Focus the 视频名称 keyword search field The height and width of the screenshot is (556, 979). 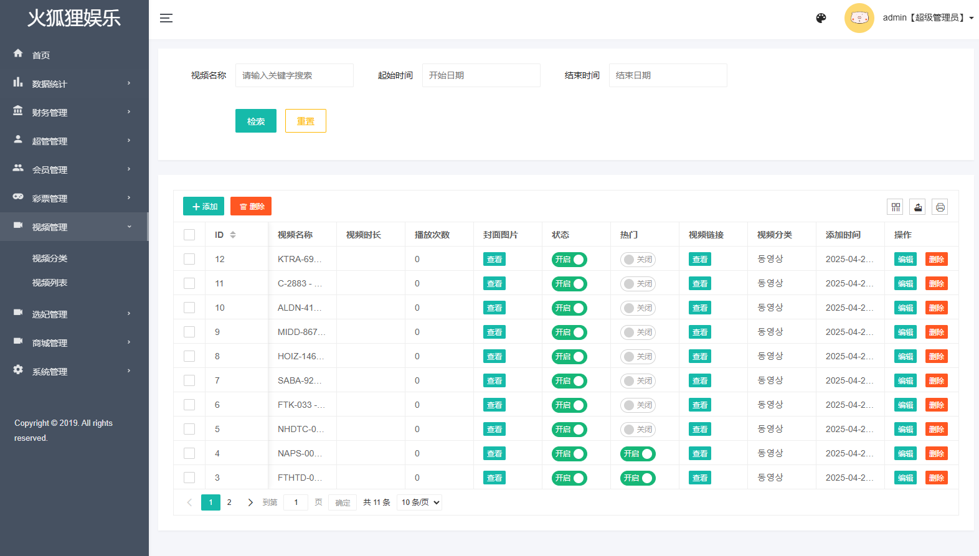coord(295,75)
